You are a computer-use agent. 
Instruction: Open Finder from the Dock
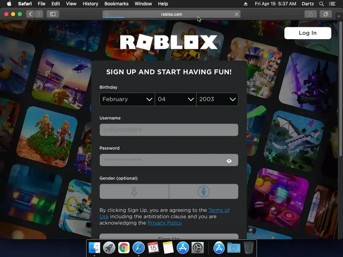[x=94, y=248]
